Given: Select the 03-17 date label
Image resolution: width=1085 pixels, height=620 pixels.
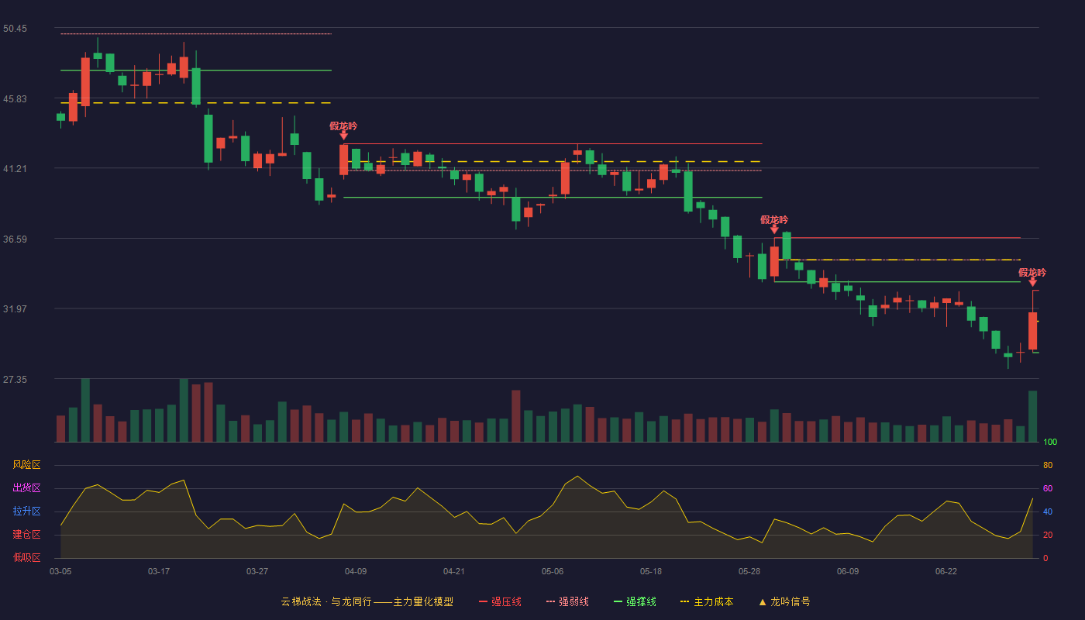Looking at the screenshot, I should point(159,571).
